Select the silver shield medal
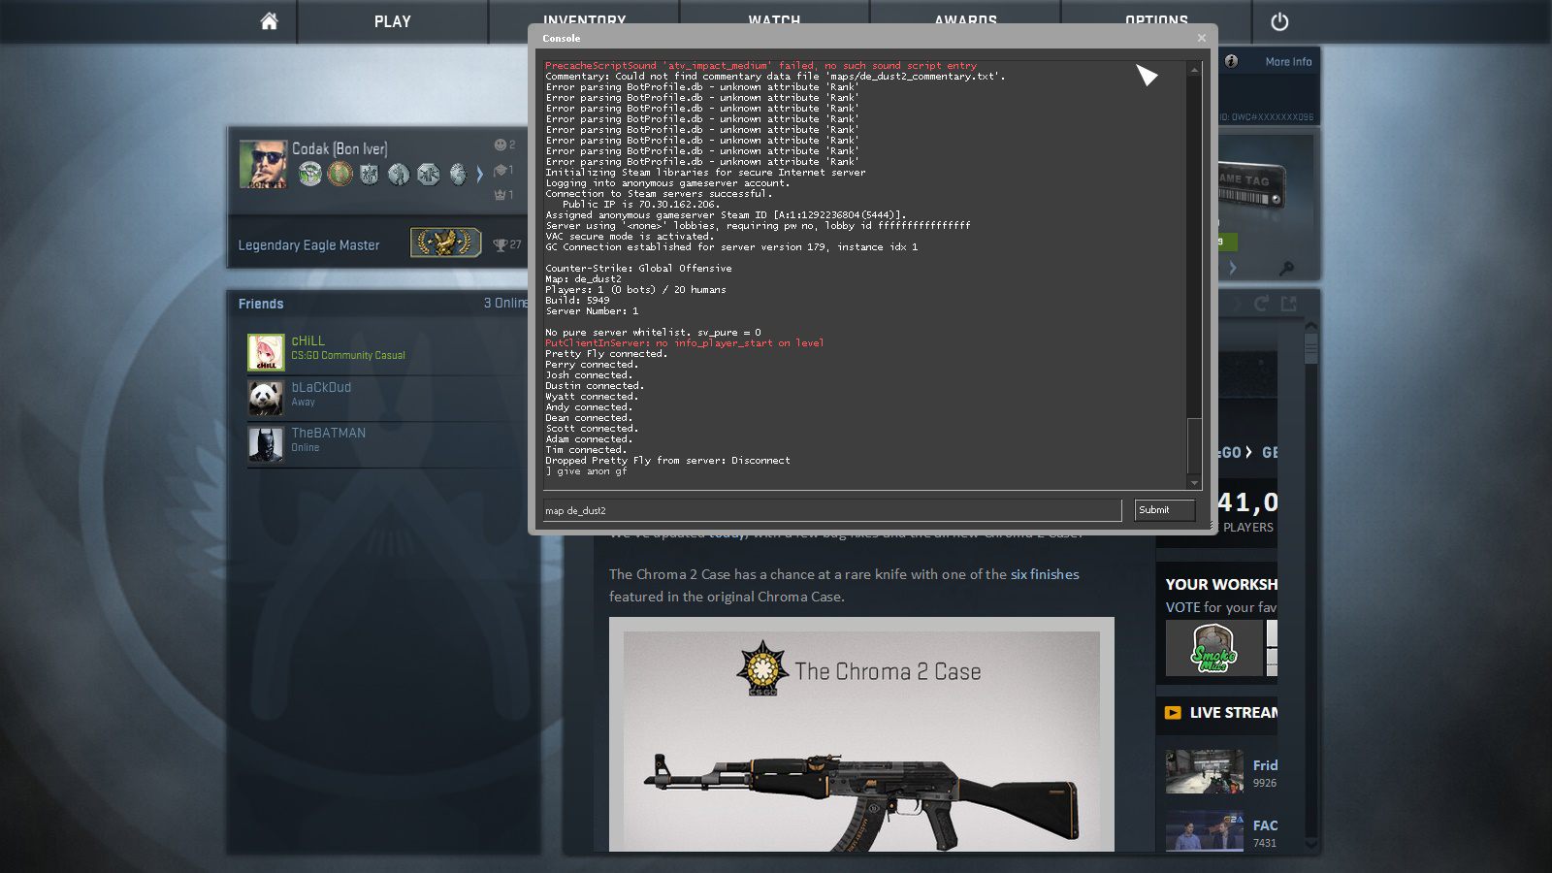1552x873 pixels. tap(369, 174)
